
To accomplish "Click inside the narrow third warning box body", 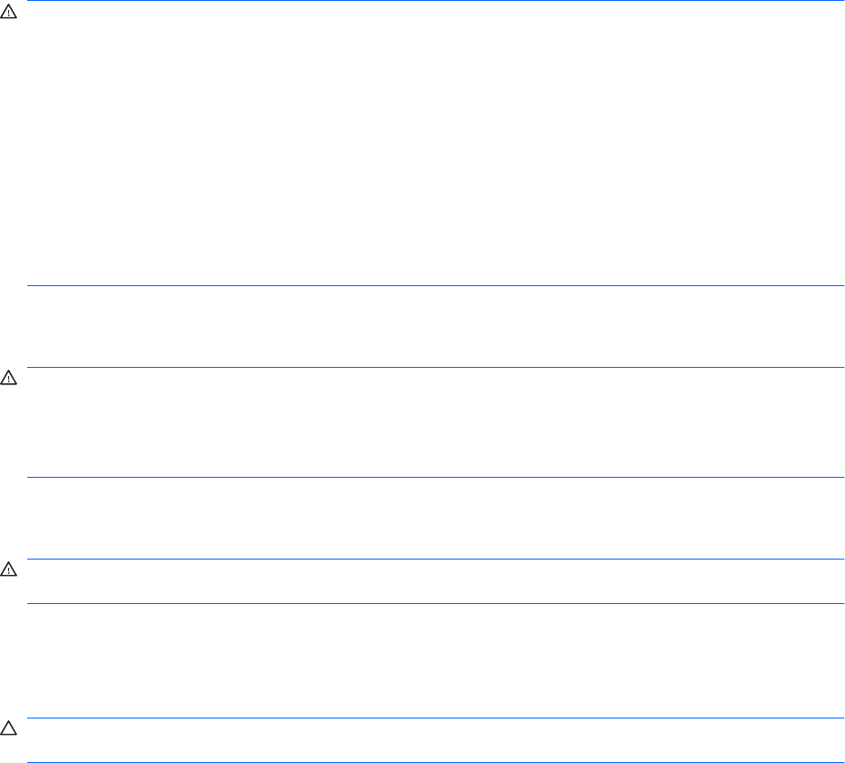I will [x=436, y=581].
